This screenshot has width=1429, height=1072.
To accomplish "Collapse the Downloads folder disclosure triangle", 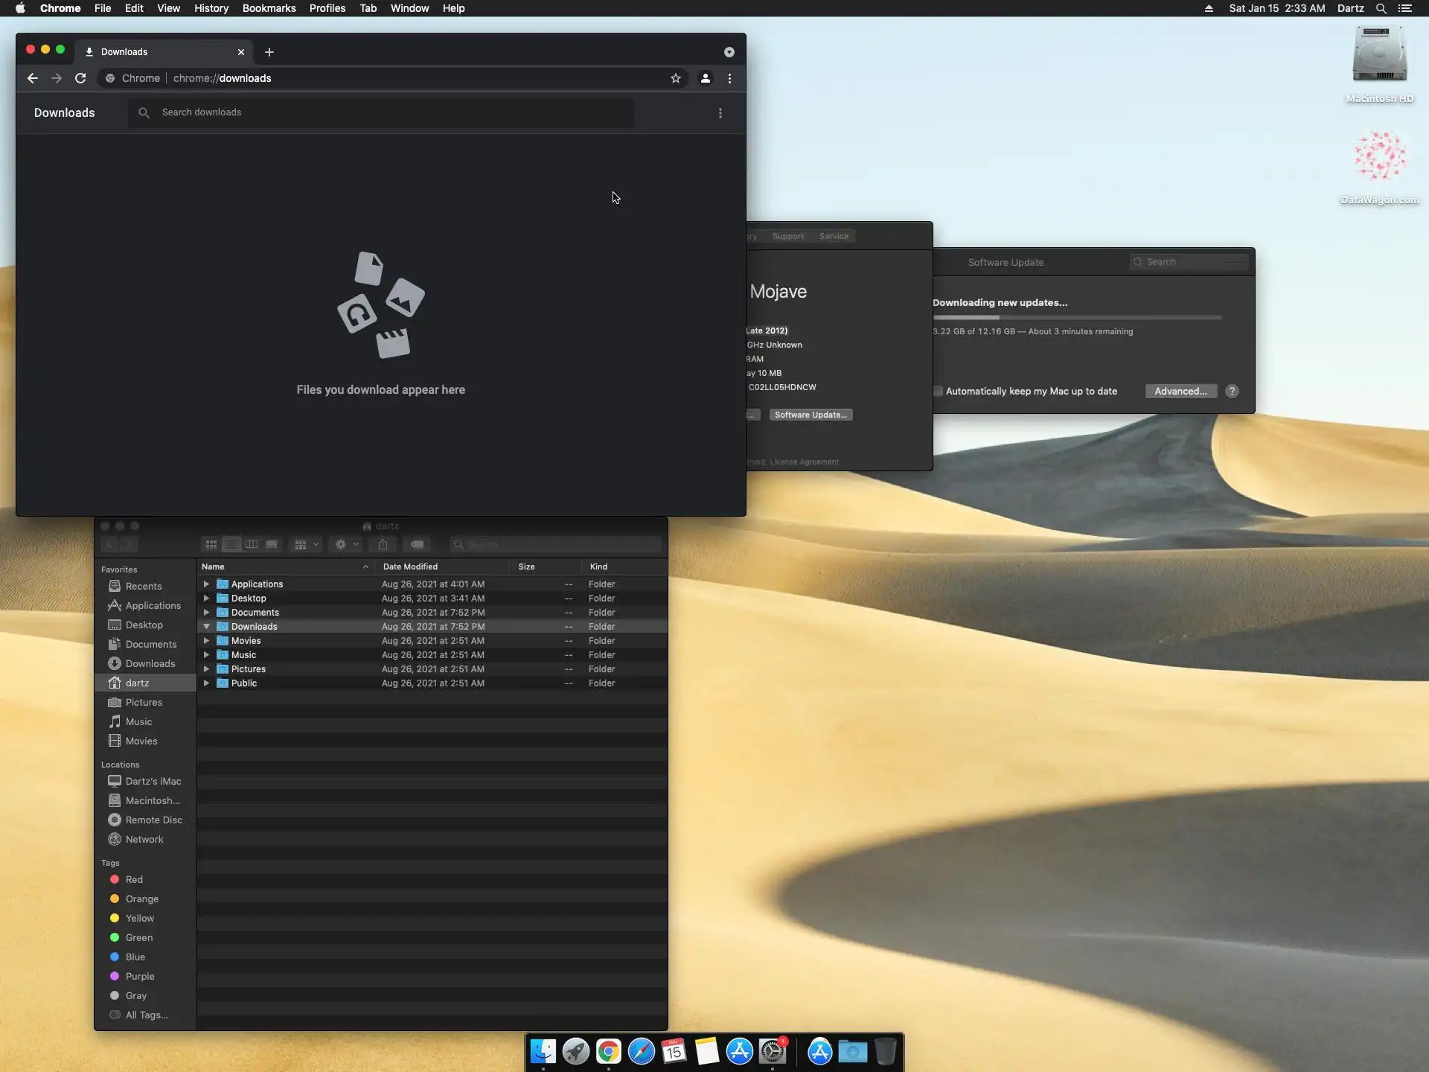I will point(207,627).
